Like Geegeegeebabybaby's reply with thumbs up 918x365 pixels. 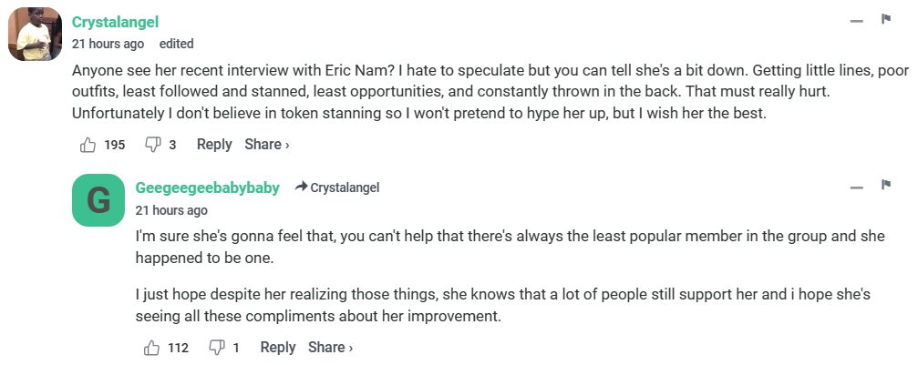151,347
